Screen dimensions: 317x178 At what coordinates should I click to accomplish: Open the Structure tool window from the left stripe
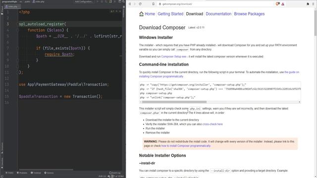click(2, 148)
